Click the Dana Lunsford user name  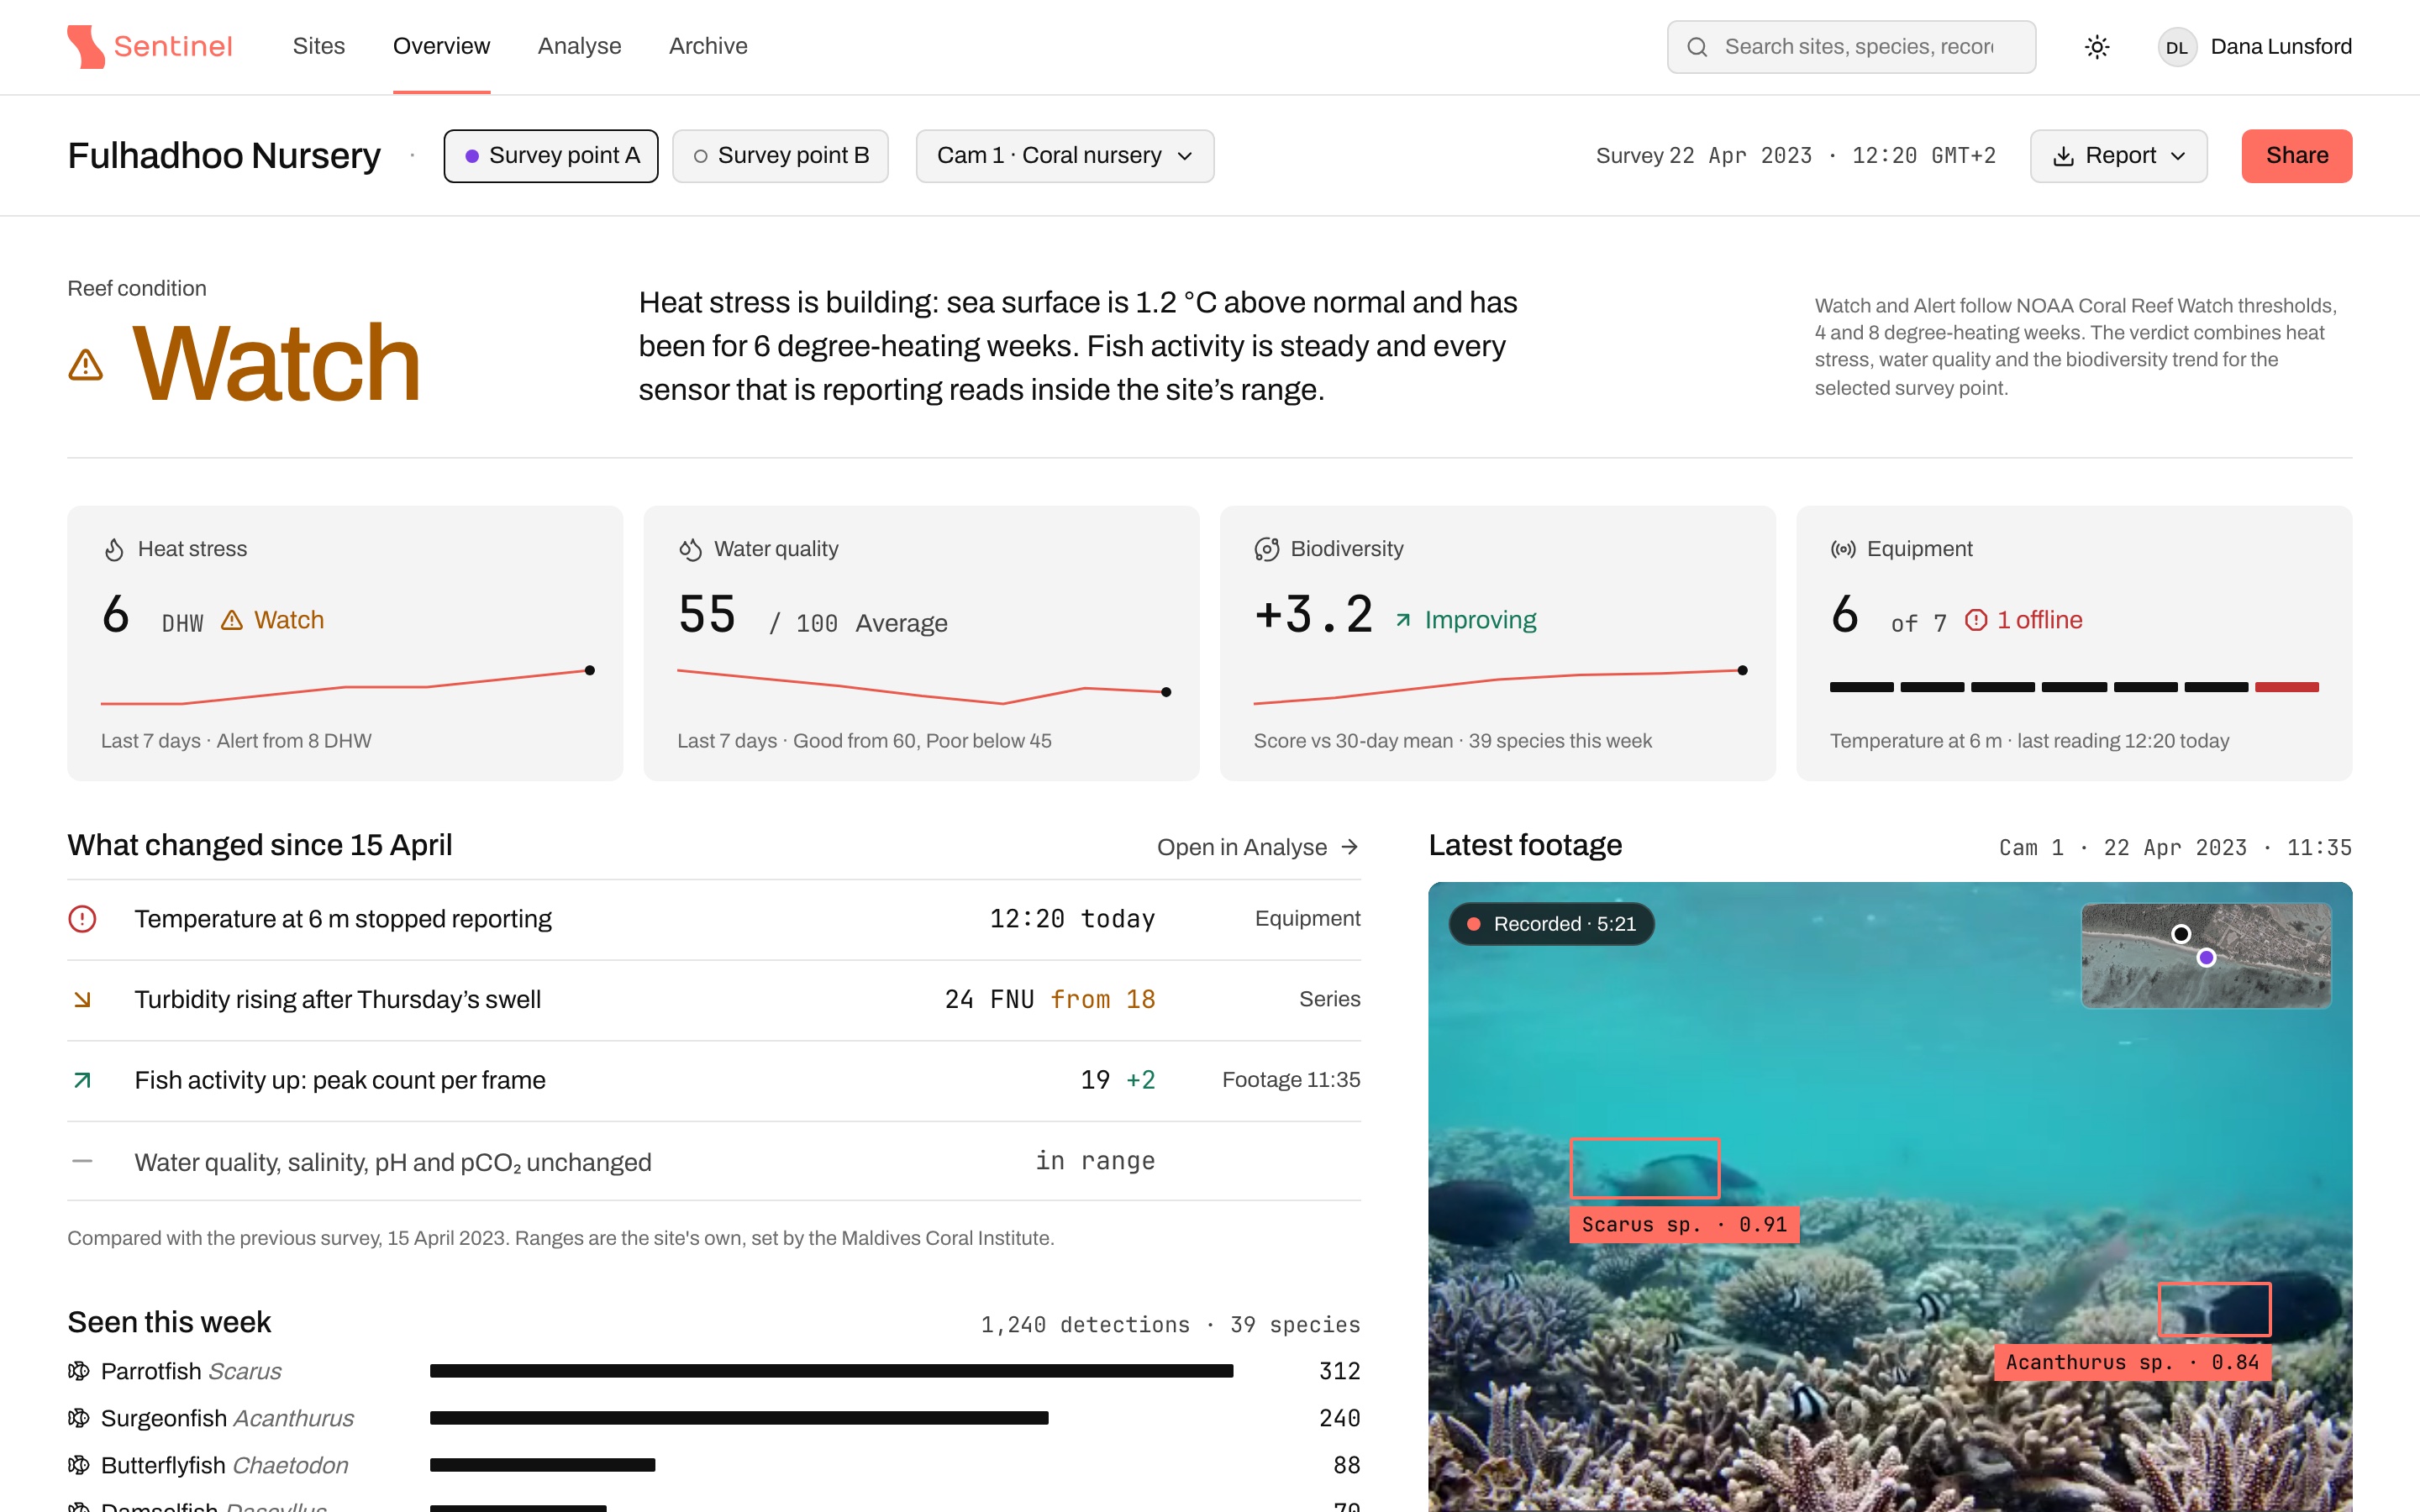[2281, 47]
